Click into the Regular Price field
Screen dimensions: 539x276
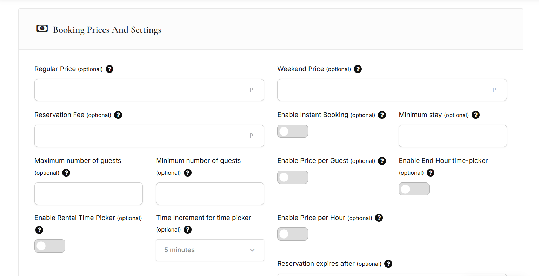coord(140,90)
